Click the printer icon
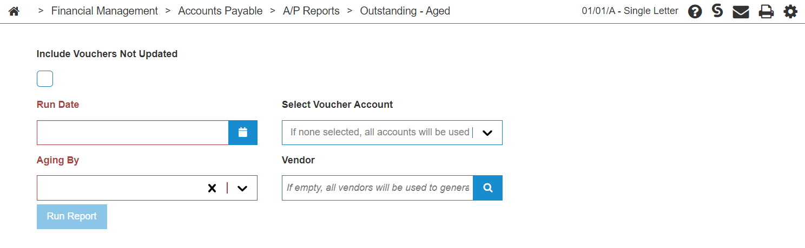Screen dimensions: 805x248 click(x=766, y=12)
